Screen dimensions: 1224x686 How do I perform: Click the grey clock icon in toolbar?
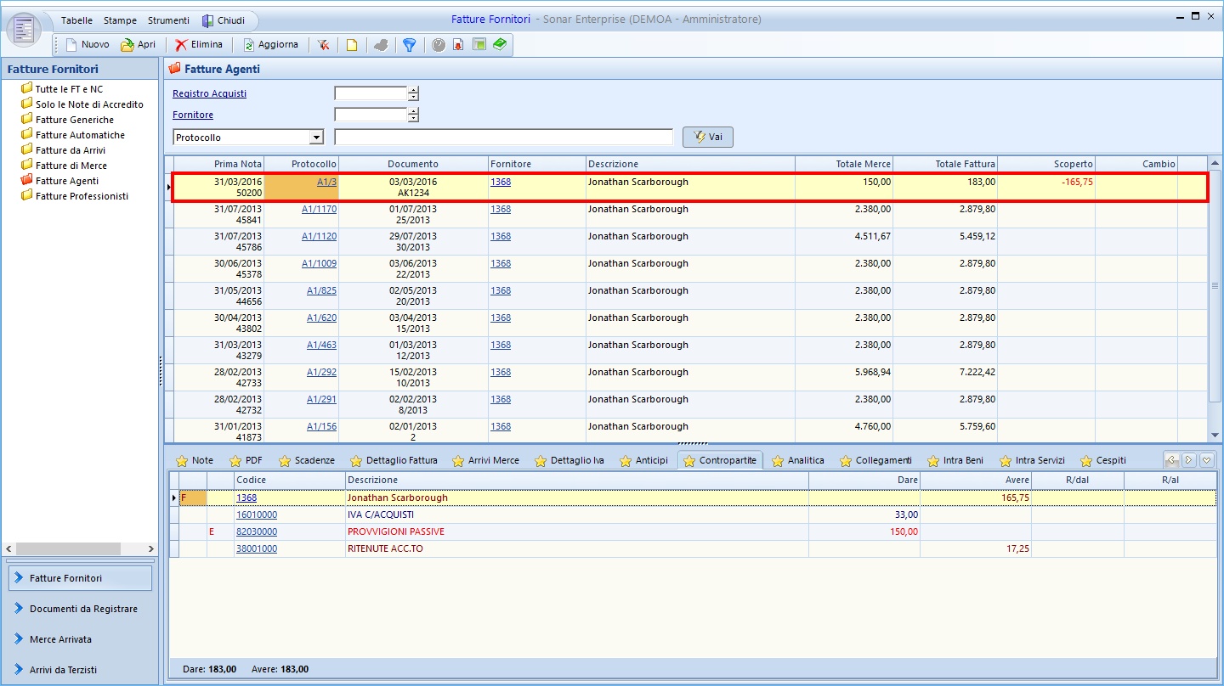click(438, 45)
